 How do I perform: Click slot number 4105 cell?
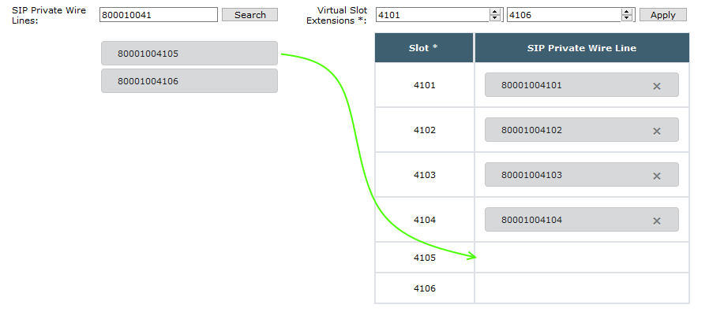click(425, 258)
